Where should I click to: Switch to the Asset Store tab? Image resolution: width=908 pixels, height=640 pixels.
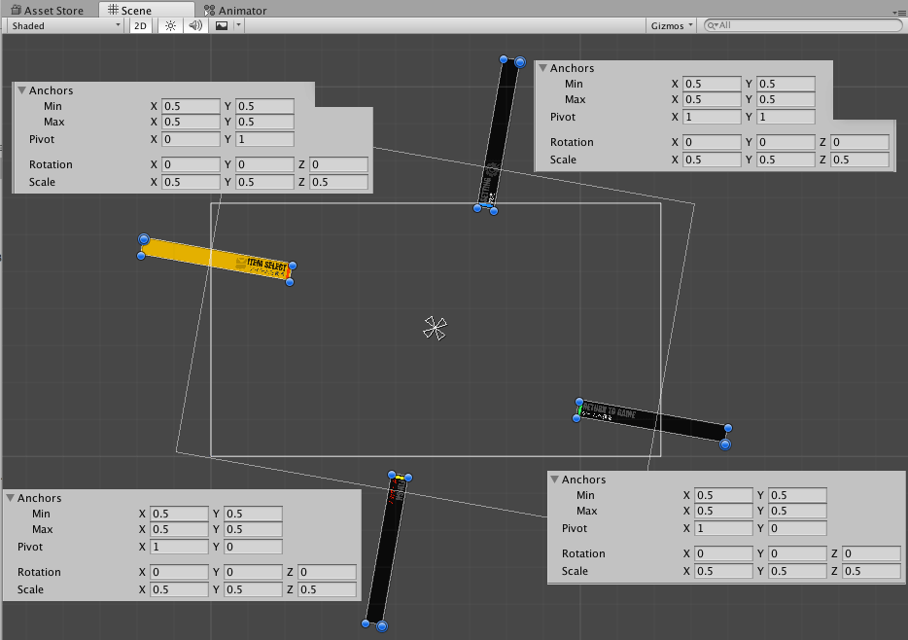point(48,10)
